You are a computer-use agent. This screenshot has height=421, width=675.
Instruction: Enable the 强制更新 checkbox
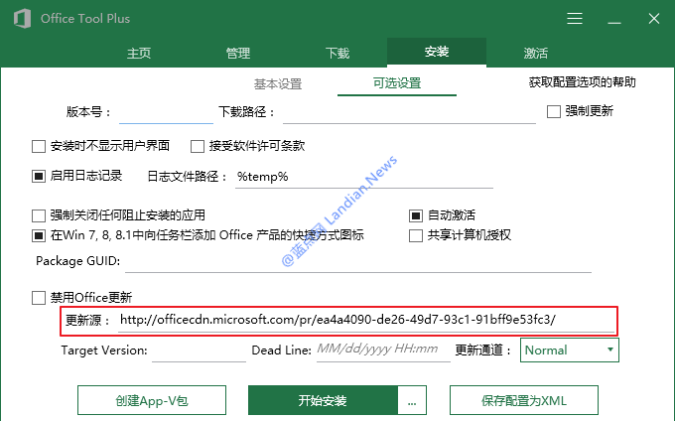554,111
